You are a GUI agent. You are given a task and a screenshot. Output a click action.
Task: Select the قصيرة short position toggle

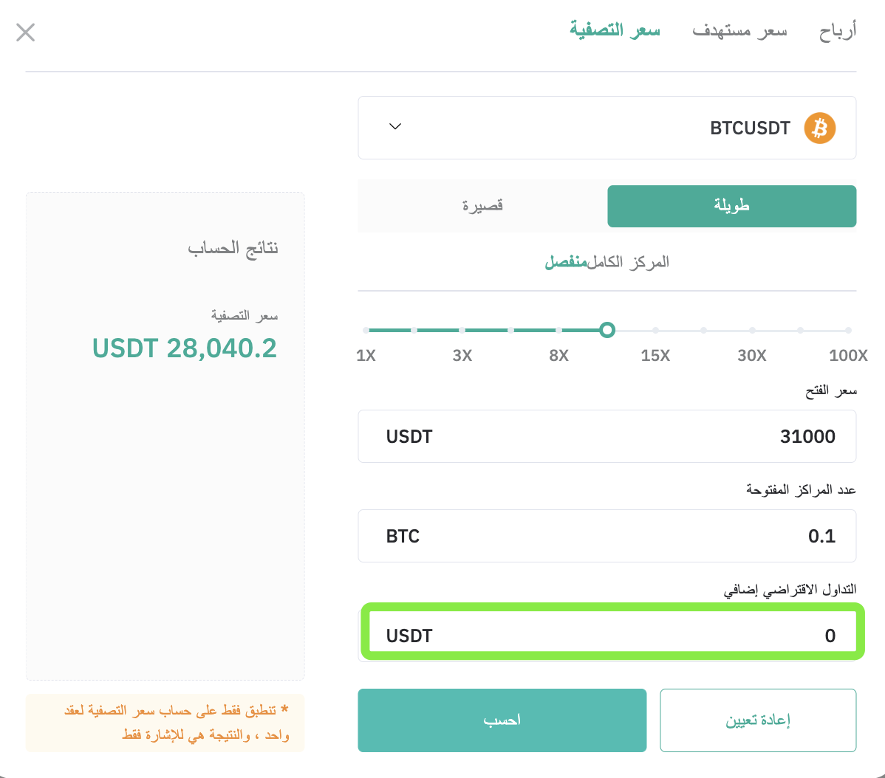click(x=482, y=207)
